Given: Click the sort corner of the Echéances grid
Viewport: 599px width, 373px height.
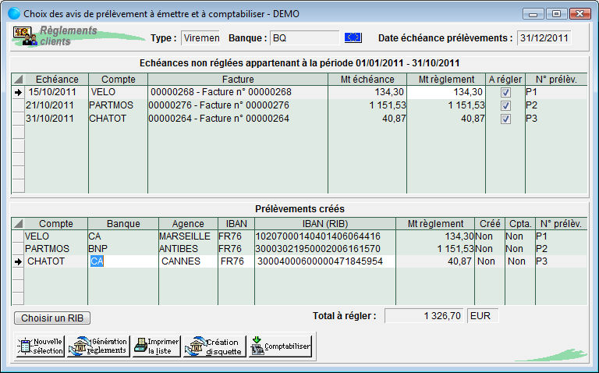Looking at the screenshot, I should (17, 79).
